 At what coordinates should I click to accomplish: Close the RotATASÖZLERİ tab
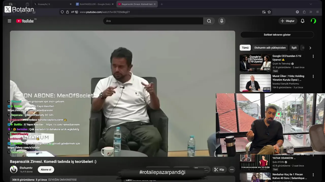[113, 4]
